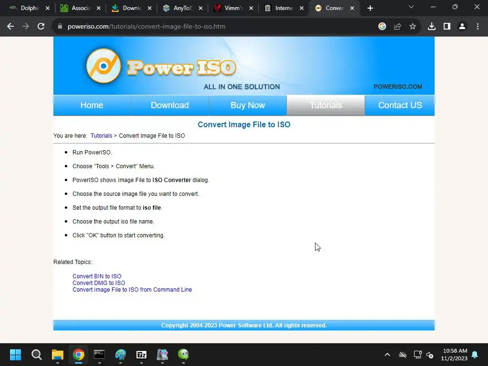This screenshot has width=488, height=366.
Task: Close the Vimm's tab
Action: pyautogui.click(x=251, y=8)
